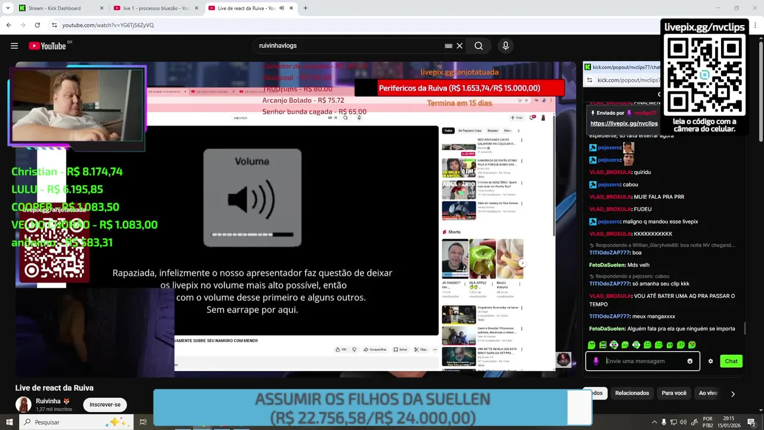Screen dimensions: 764x430
Task: Open the system tray microphone indicator
Action: 664,422
